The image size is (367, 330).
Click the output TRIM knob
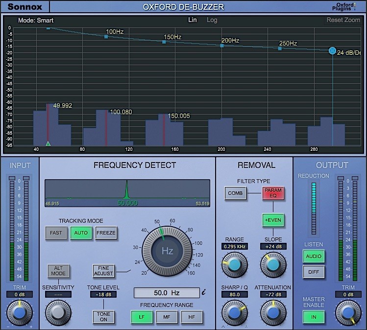[348, 313]
